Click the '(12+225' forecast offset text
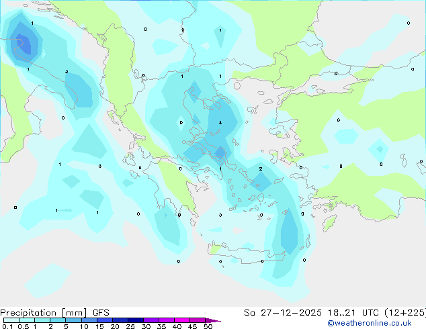Viewport: 426px width, 329px height. point(404,313)
